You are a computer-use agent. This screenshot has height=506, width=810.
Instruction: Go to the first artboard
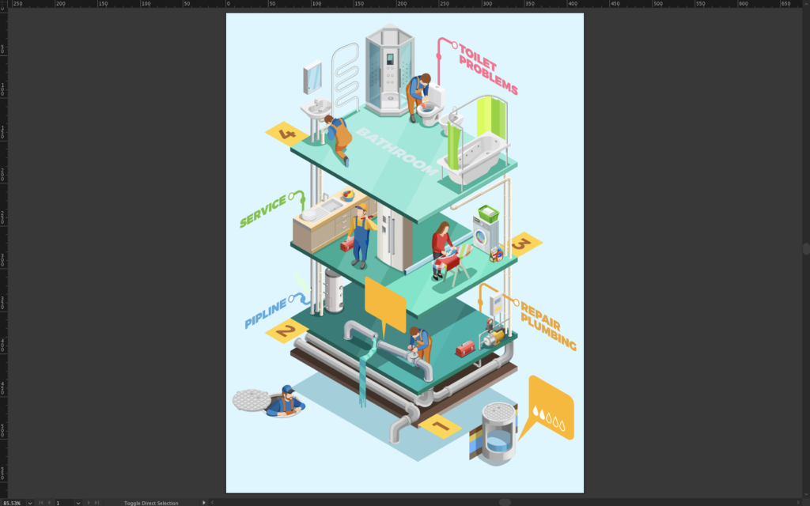[x=41, y=502]
